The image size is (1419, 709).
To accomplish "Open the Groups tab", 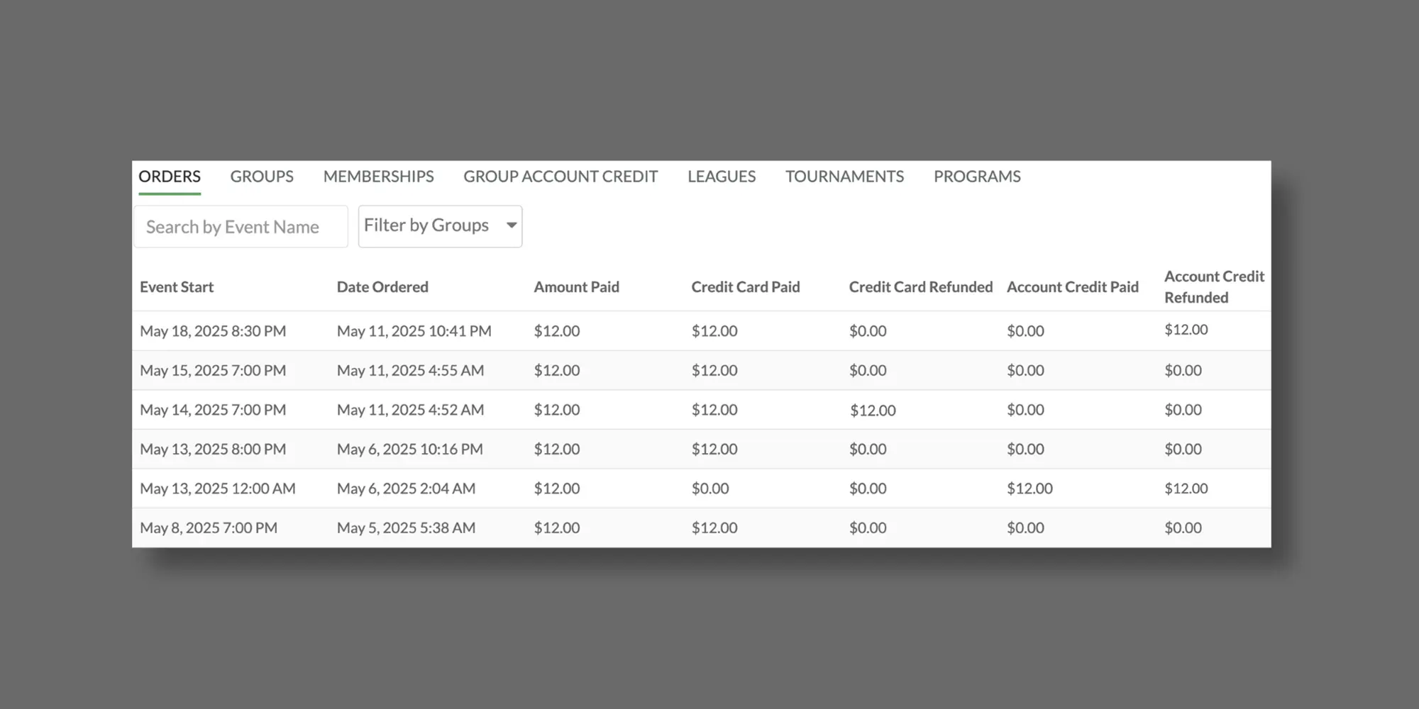I will click(x=261, y=177).
